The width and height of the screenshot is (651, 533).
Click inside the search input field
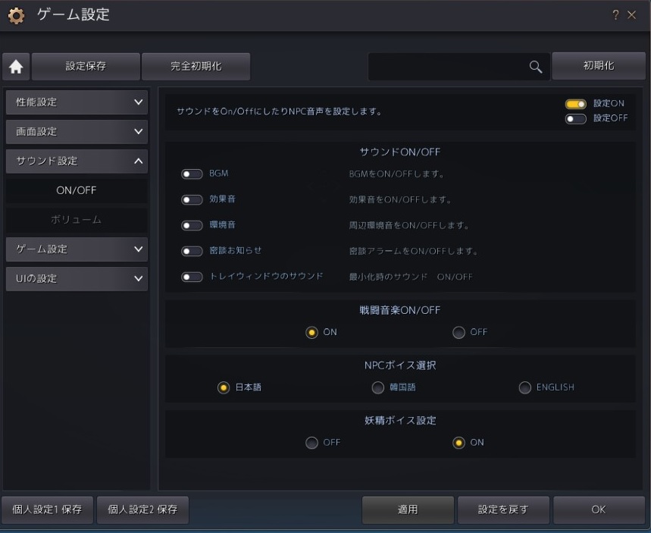point(449,67)
